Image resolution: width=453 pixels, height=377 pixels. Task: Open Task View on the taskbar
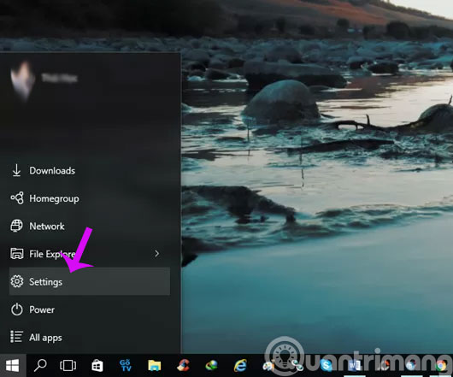pos(68,365)
